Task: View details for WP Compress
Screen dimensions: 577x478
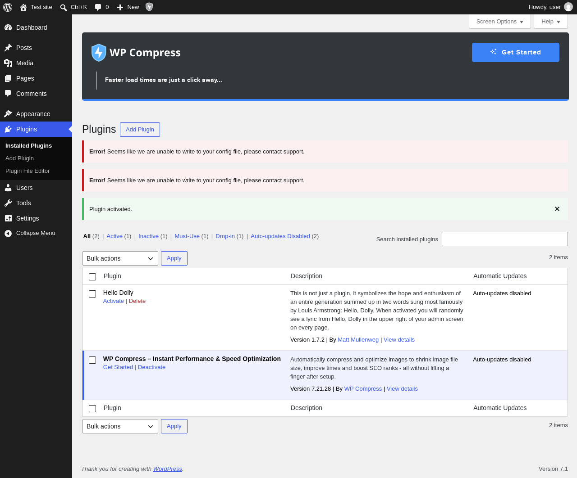Action: (x=402, y=389)
